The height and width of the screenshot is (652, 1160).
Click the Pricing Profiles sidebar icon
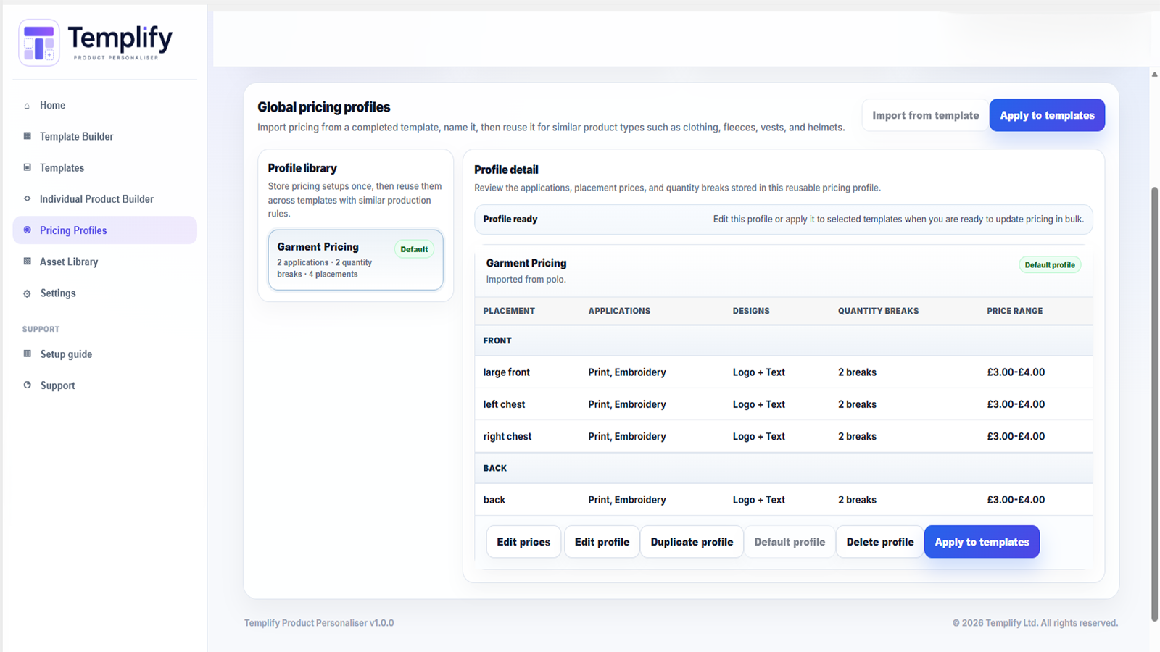[27, 230]
